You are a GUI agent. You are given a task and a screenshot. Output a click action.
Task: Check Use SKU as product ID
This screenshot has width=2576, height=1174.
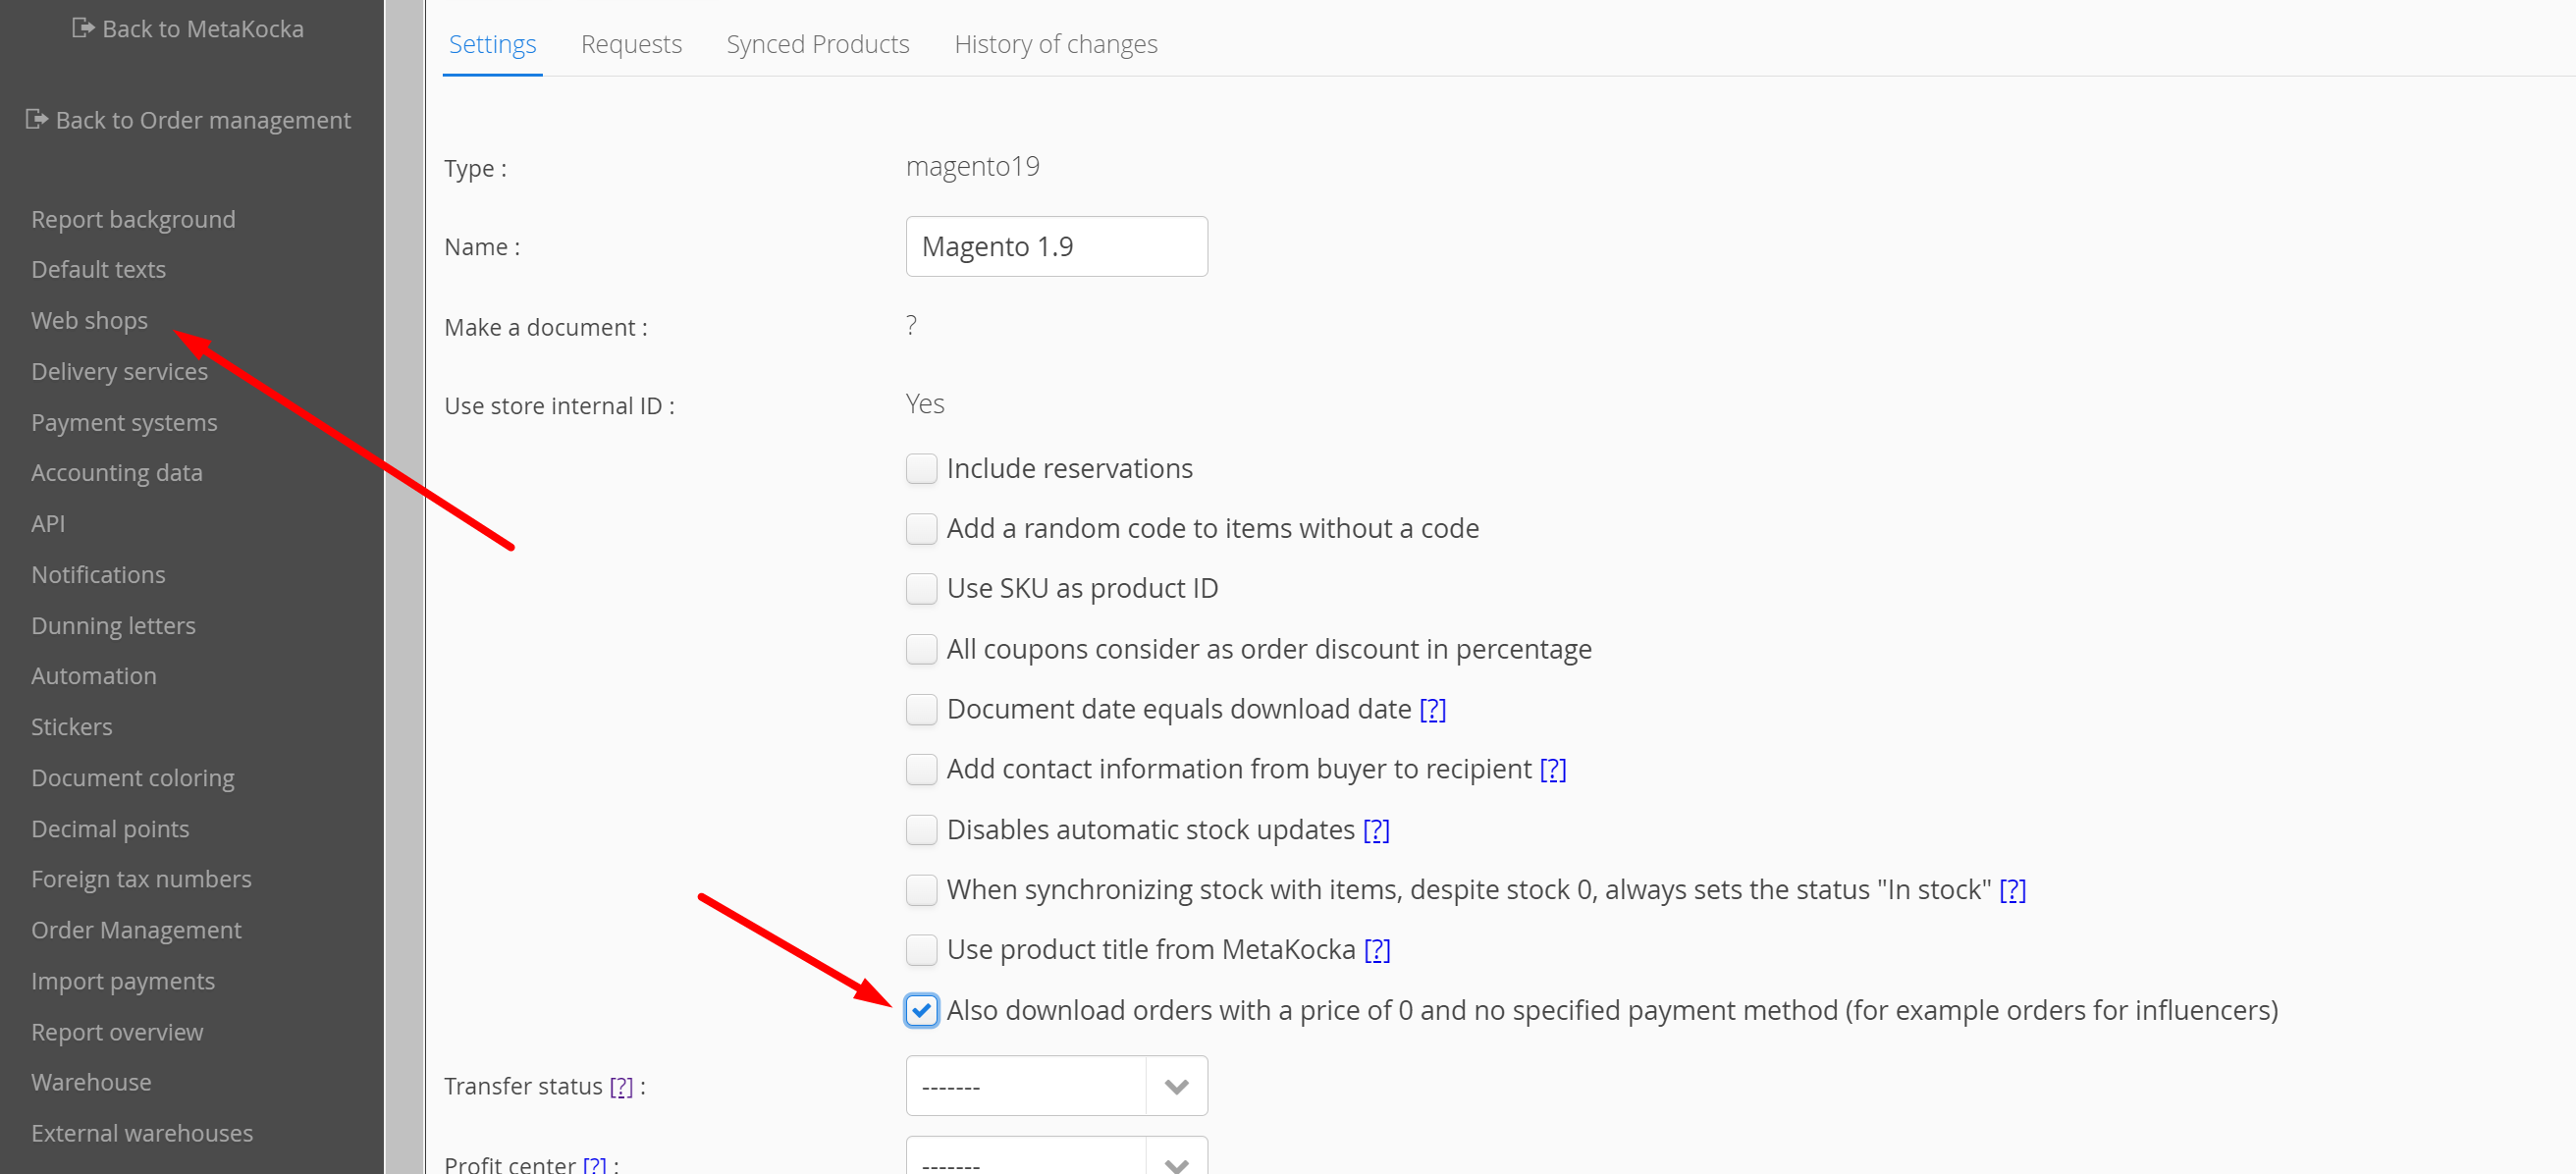(921, 588)
